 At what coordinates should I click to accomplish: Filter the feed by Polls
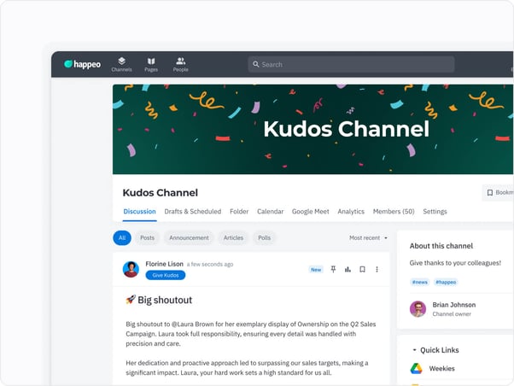tap(265, 238)
